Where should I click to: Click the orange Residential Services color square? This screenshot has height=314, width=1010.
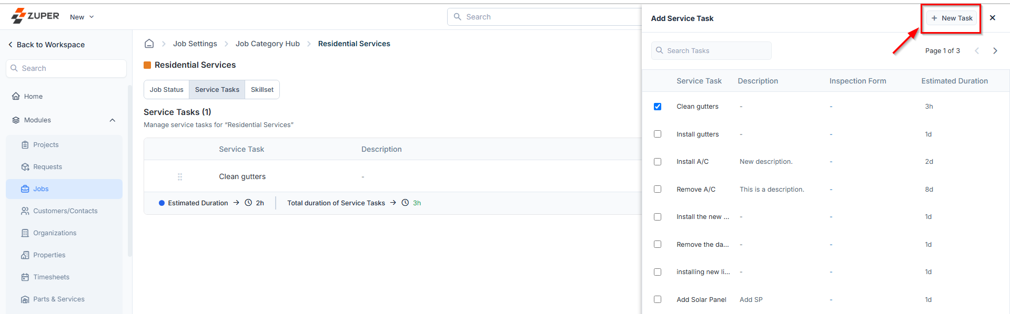click(147, 65)
